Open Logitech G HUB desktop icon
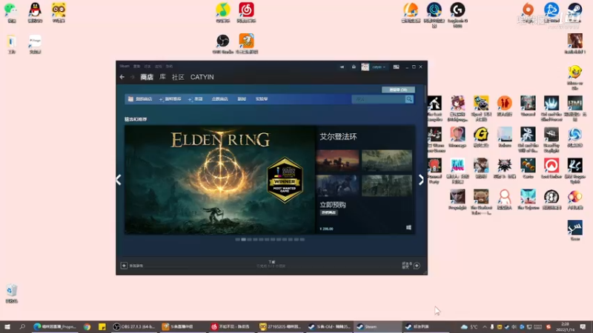Viewport: 593px width, 333px height. click(x=457, y=14)
